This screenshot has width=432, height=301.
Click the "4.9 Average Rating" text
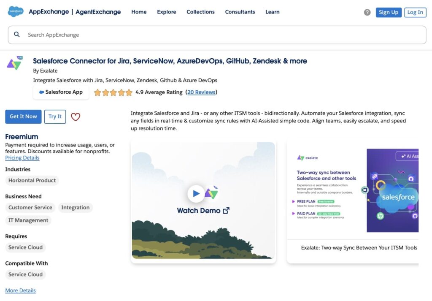tap(159, 92)
